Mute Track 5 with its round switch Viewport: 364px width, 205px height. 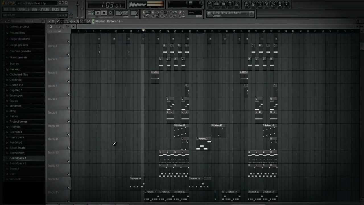point(68,68)
